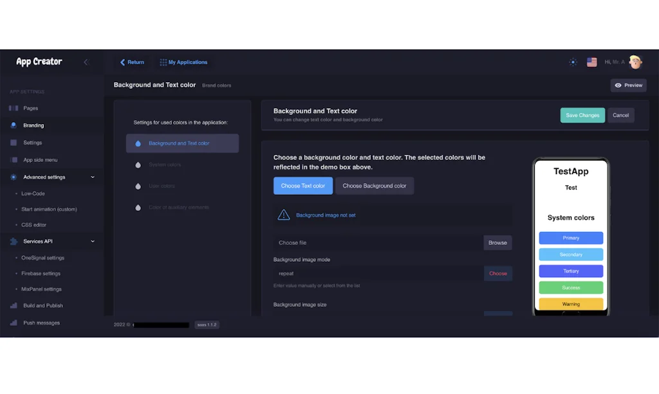This screenshot has height=394, width=659.
Task: Click the Pages icon in the sidebar
Action: pos(14,109)
